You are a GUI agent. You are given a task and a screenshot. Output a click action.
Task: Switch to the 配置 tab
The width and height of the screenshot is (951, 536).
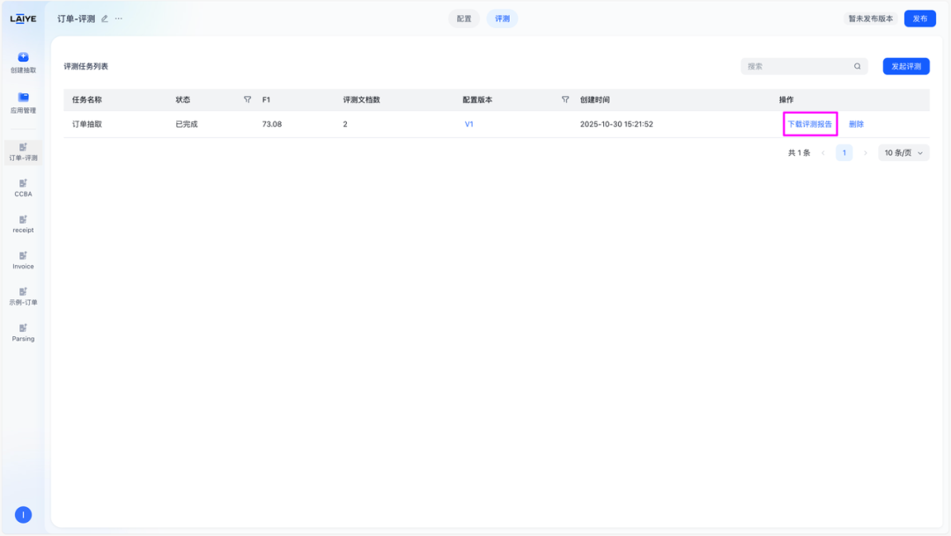(x=464, y=18)
